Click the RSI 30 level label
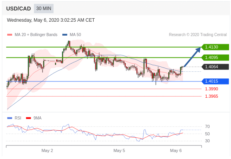The height and width of the screenshot is (159, 231). [x=207, y=141]
